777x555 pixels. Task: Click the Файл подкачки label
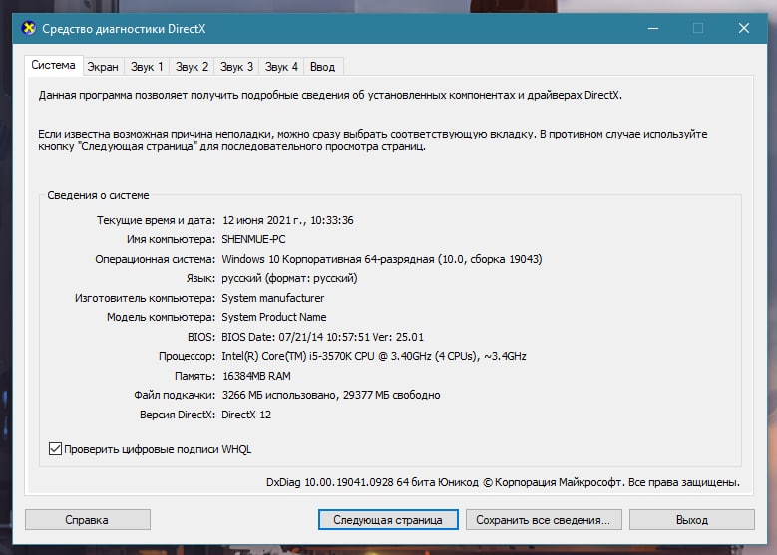point(175,395)
